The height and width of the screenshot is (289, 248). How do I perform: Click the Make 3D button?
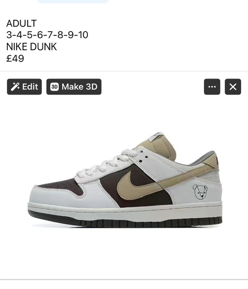tap(74, 87)
